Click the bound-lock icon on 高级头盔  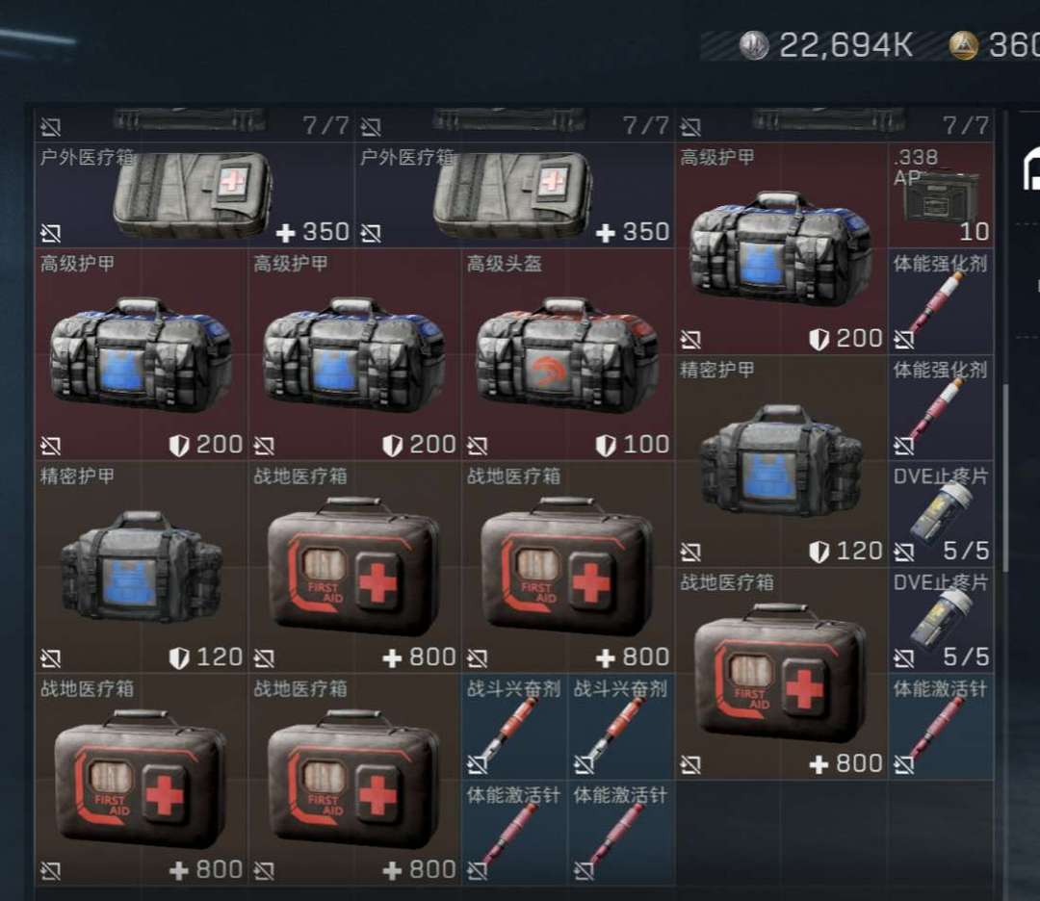pyautogui.click(x=477, y=446)
